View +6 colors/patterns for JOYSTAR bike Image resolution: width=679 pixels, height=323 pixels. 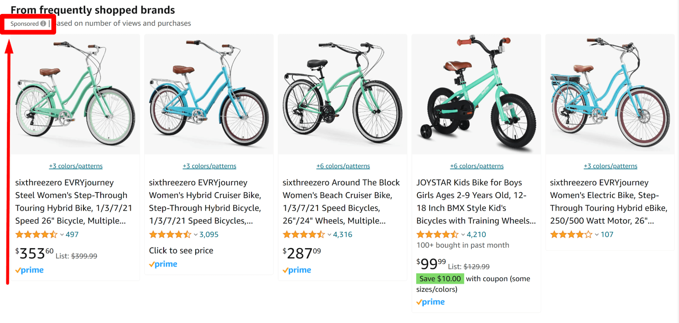[x=477, y=166]
